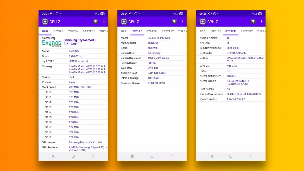Tap 'Samsung Electronics Co., Ltd.' GPU vendor value
The height and width of the screenshot is (171, 304).
(85, 142)
